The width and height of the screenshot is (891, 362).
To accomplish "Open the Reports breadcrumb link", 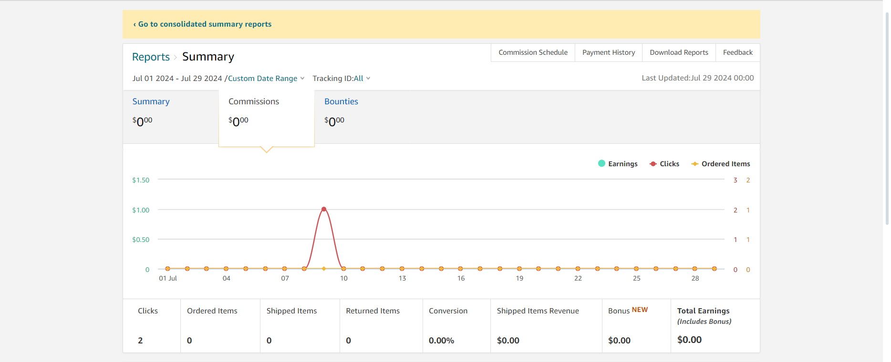I will pos(151,57).
